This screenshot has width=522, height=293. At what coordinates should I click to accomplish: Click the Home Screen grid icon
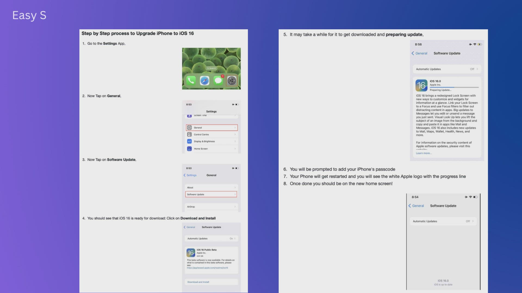[189, 149]
